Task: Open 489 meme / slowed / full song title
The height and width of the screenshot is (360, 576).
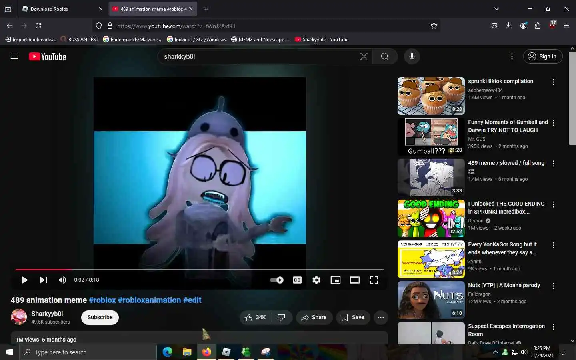Action: pos(506,163)
